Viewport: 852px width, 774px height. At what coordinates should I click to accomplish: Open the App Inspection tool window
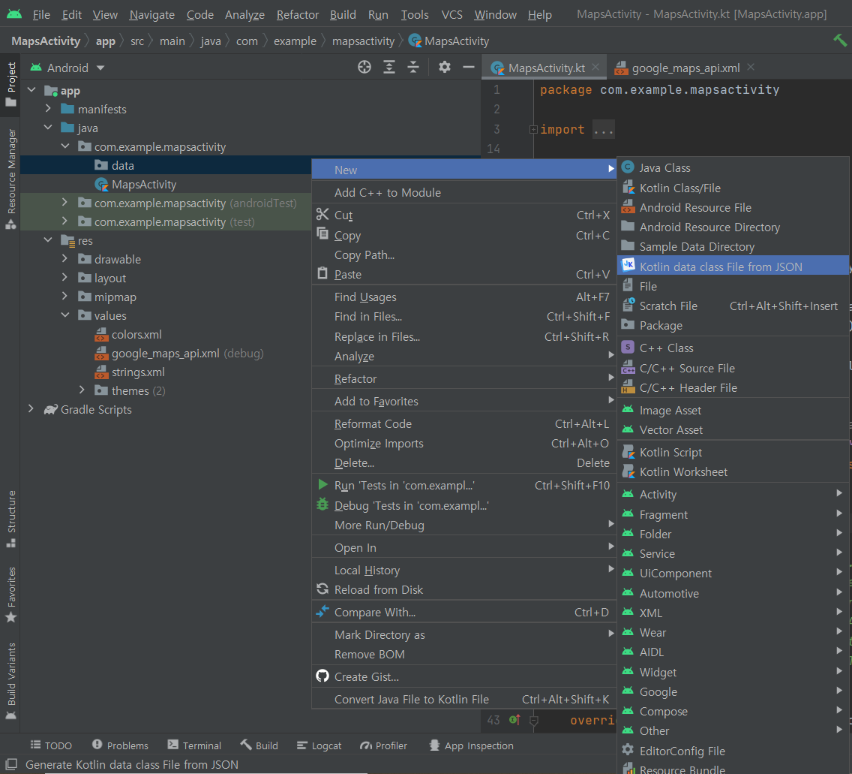click(x=471, y=745)
